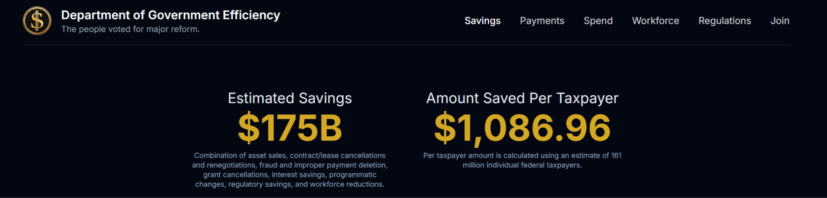Click the line ending 'workforce reductions.'

pos(290,184)
